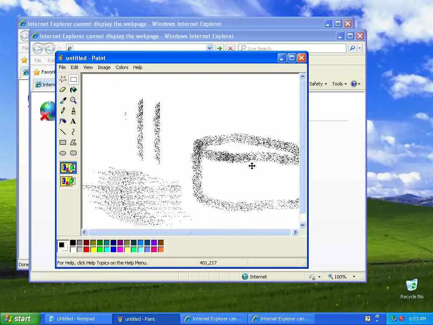The image size is (433, 325).
Task: Pick the bright red color swatch
Action: 86,250
